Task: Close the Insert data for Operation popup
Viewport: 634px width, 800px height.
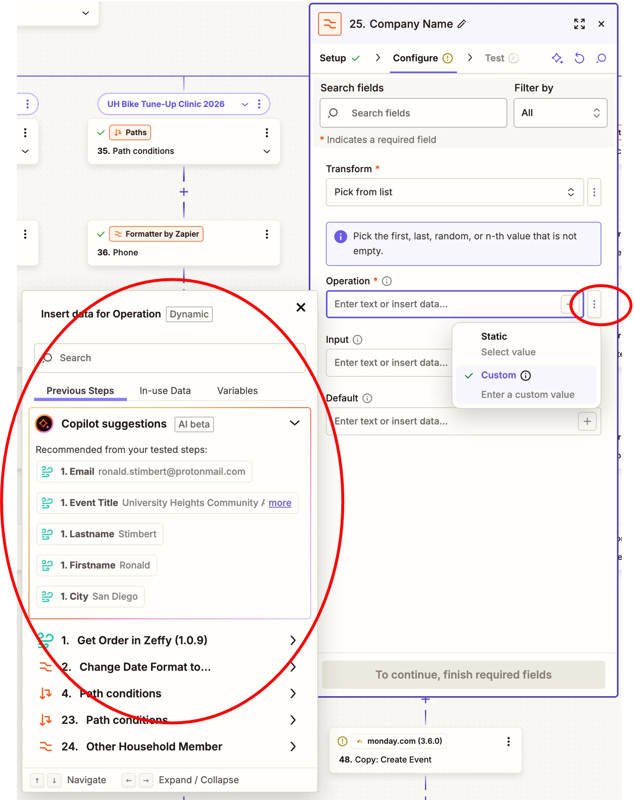Action: click(x=301, y=308)
